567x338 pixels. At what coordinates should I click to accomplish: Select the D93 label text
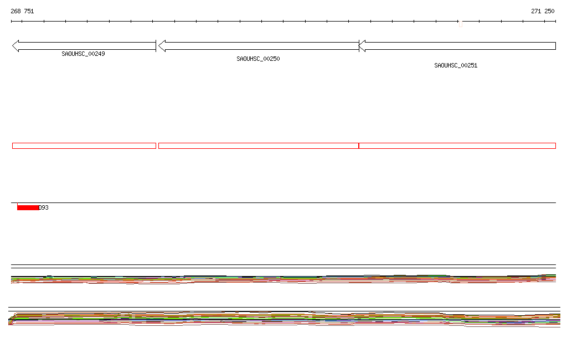pos(43,207)
